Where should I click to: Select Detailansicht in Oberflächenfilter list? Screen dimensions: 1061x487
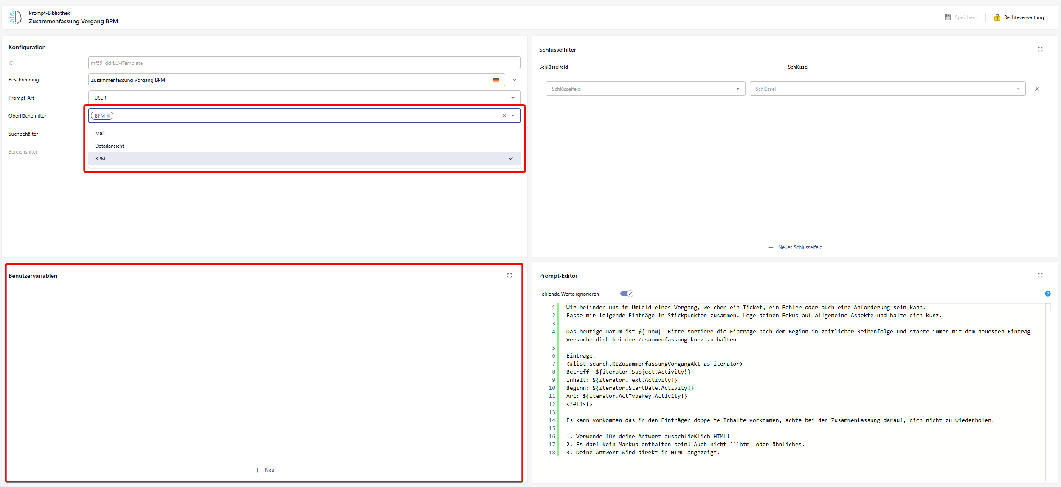tap(110, 146)
